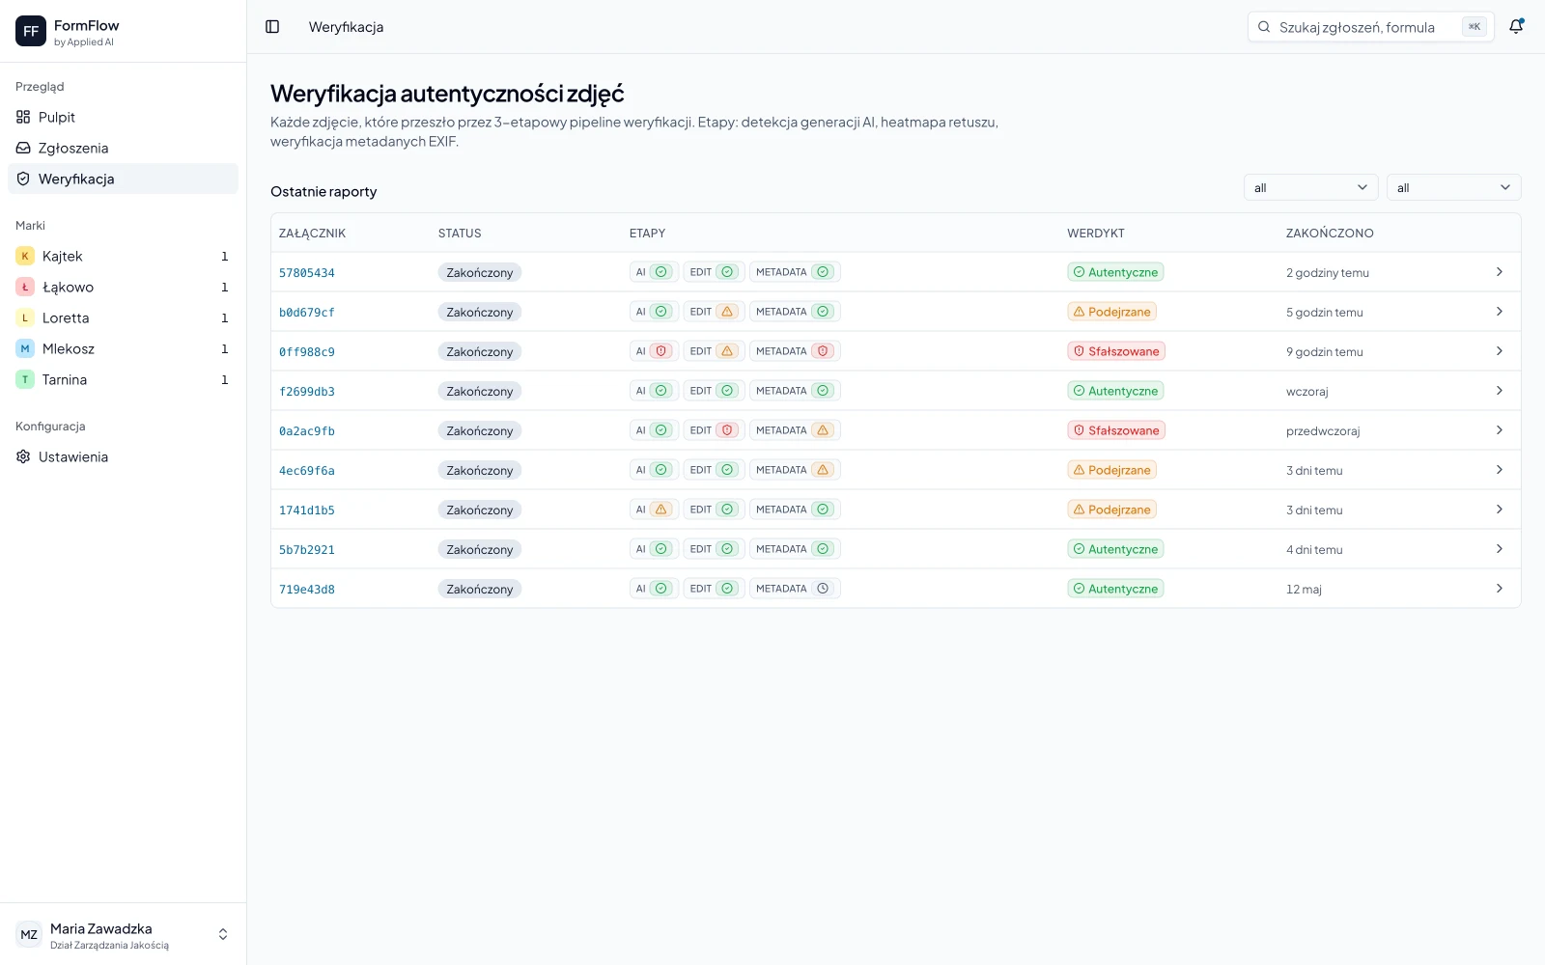The height and width of the screenshot is (965, 1545).
Task: Click Sfałszowane verdict in row 0a2ac9fb
Action: pyautogui.click(x=1116, y=430)
